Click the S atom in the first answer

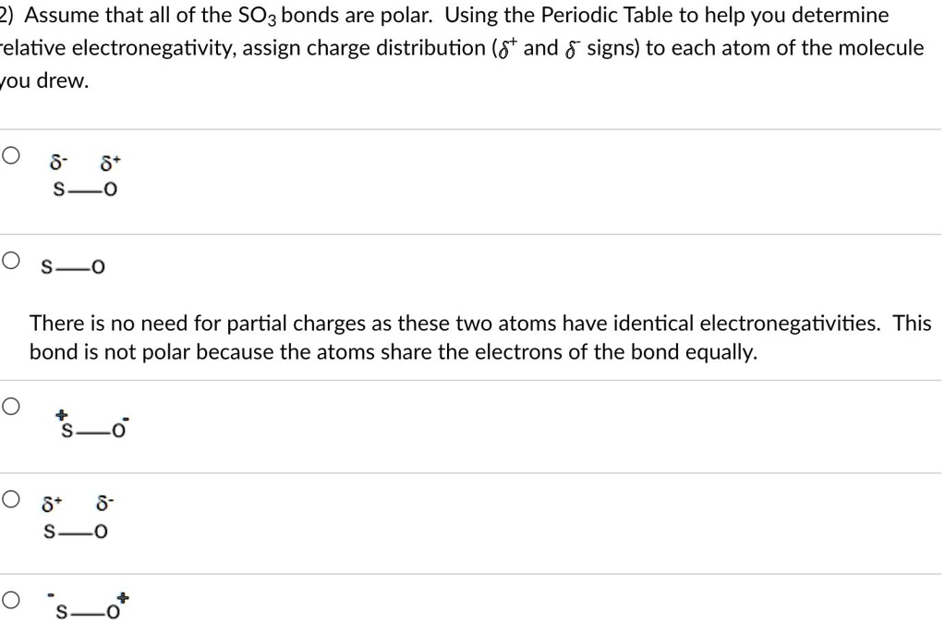[57, 190]
